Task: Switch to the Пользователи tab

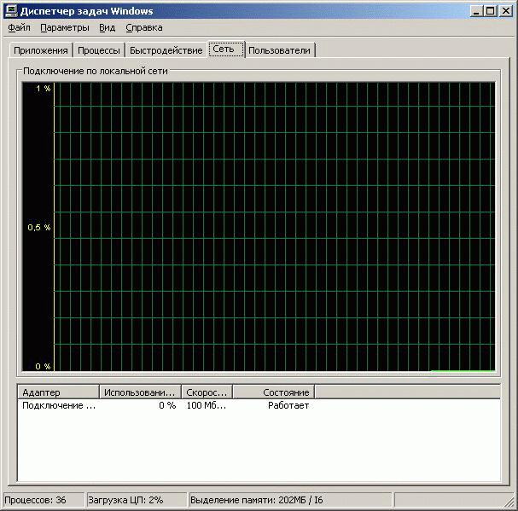Action: (x=280, y=50)
